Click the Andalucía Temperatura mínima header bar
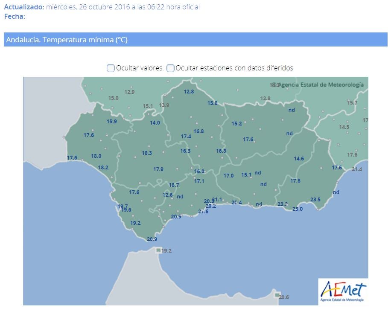388x320 pixels. (x=195, y=40)
